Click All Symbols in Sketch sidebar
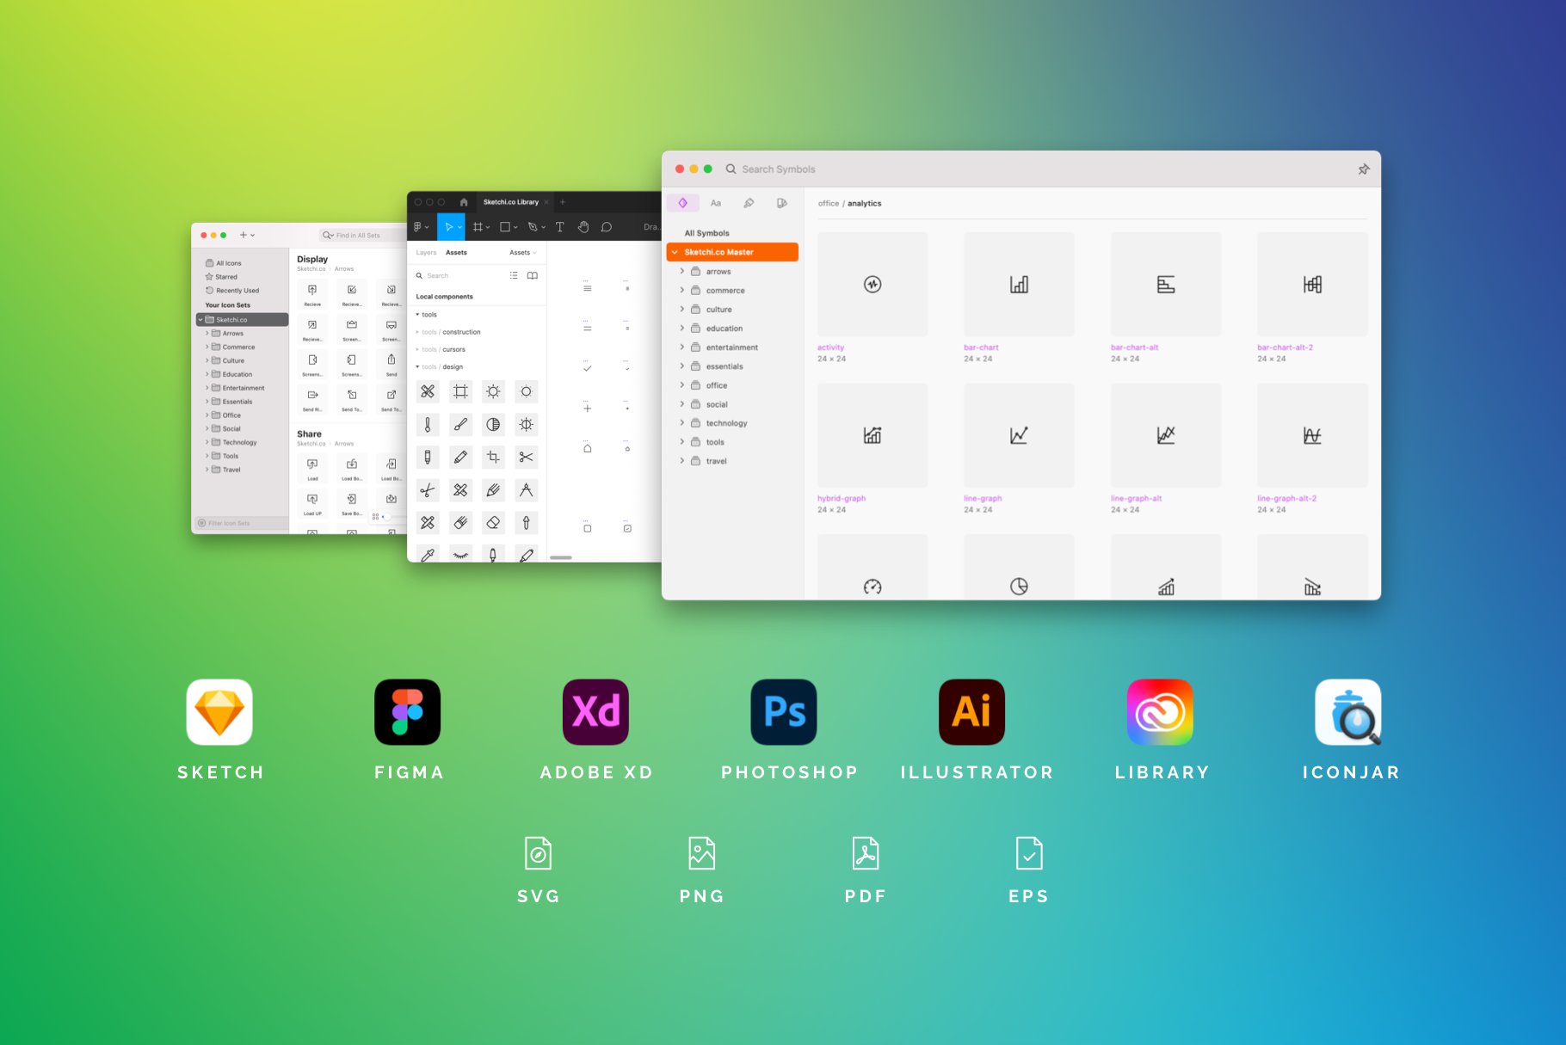The width and height of the screenshot is (1566, 1045). click(x=706, y=233)
